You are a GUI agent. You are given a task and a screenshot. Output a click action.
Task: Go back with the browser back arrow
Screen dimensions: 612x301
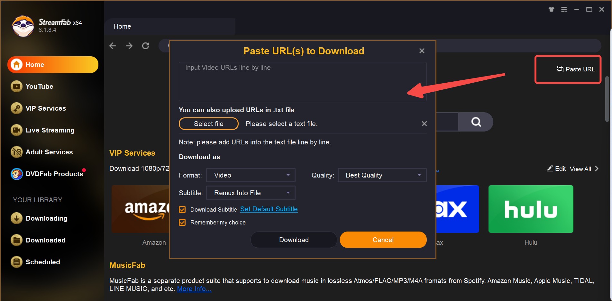tap(113, 46)
